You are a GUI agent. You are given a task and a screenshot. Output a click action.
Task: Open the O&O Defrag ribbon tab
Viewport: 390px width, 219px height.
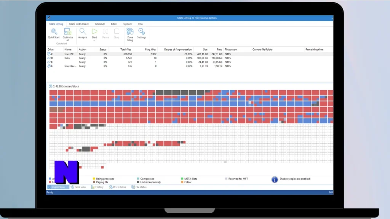[x=56, y=24]
